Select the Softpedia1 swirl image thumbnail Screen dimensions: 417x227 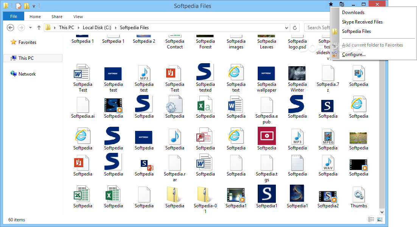(297, 197)
